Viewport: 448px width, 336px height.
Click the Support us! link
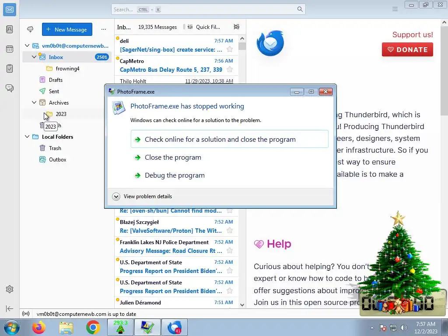pyautogui.click(x=413, y=35)
